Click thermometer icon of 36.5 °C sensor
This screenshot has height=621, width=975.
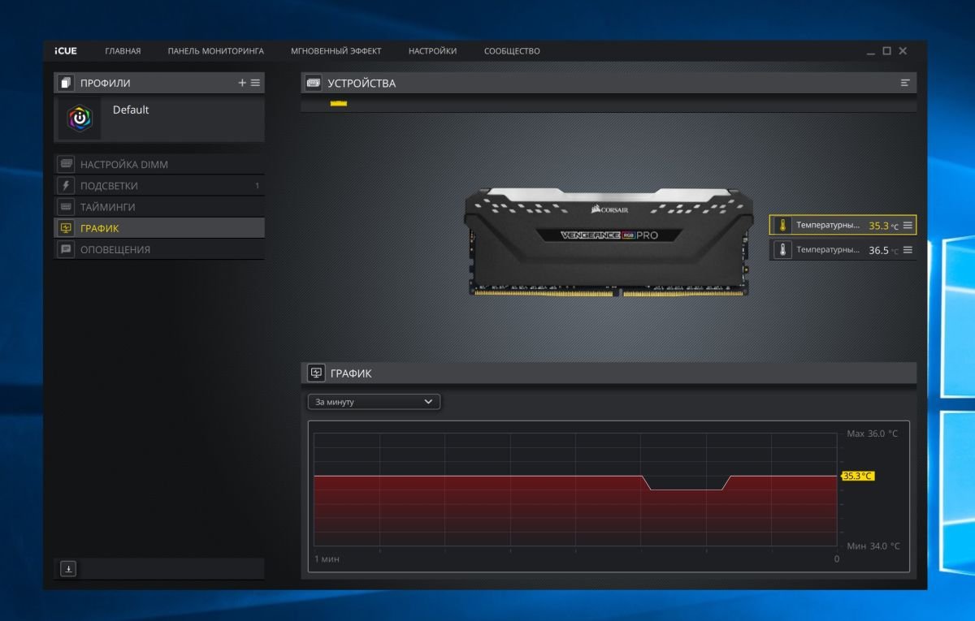pyautogui.click(x=782, y=250)
